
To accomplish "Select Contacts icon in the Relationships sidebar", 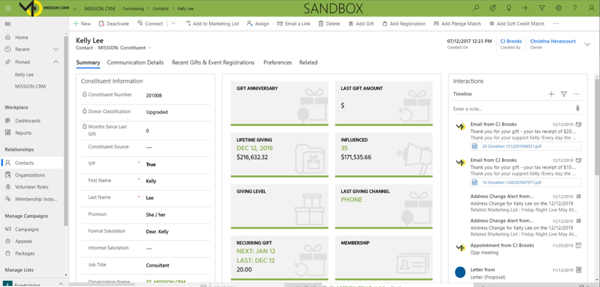I will 8,162.
